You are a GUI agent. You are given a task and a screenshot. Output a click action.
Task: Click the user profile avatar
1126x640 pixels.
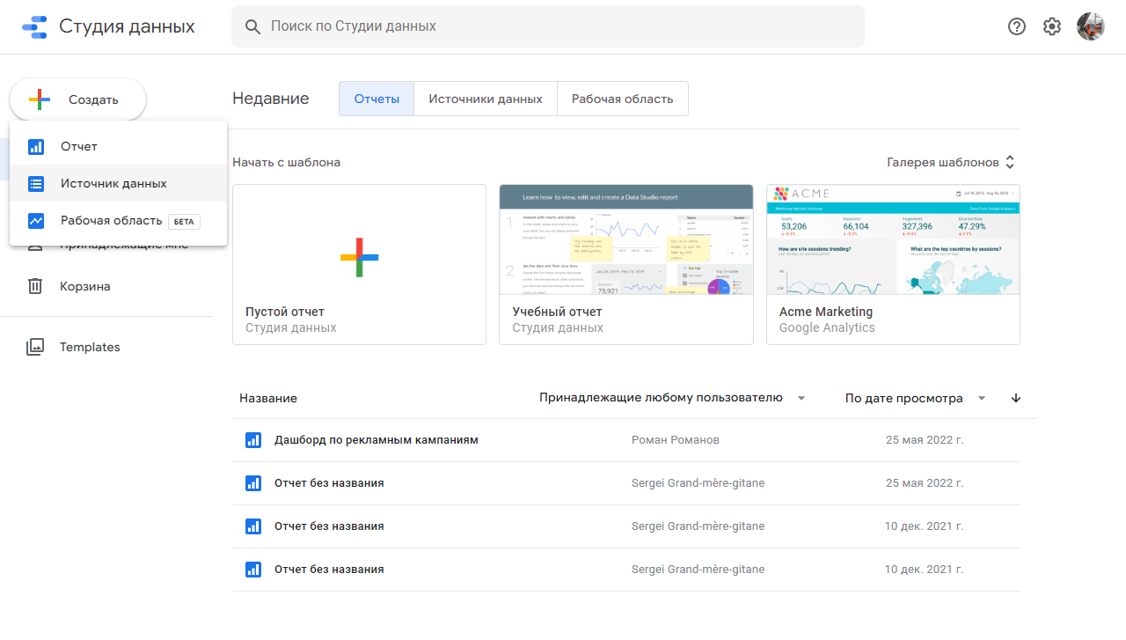[1091, 26]
